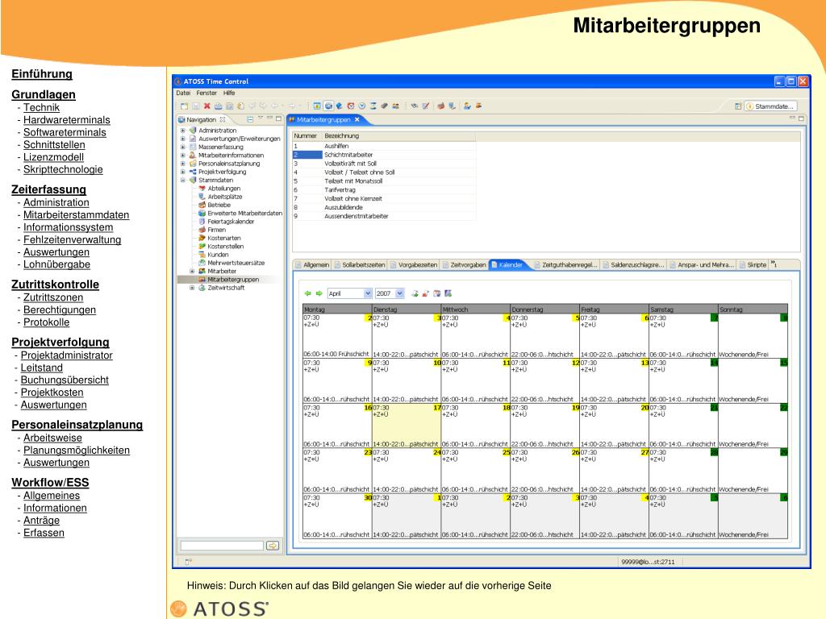
Task: Minimize the Navigation panel
Action: point(269,118)
